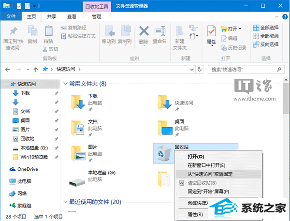Click the Properties (属性) ribbon icon

[x=211, y=35]
